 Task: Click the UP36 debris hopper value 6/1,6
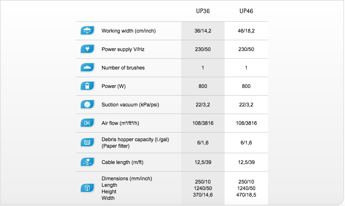pyautogui.click(x=203, y=143)
